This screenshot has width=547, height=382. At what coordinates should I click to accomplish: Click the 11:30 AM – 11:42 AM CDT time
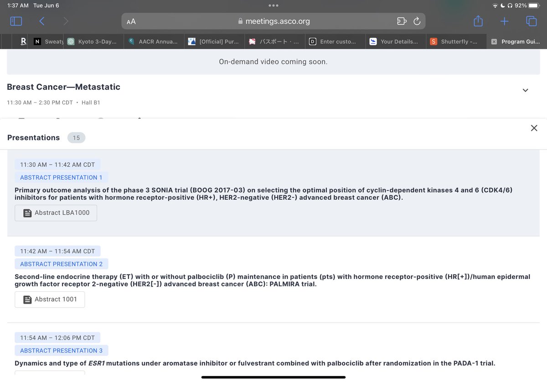(x=57, y=165)
